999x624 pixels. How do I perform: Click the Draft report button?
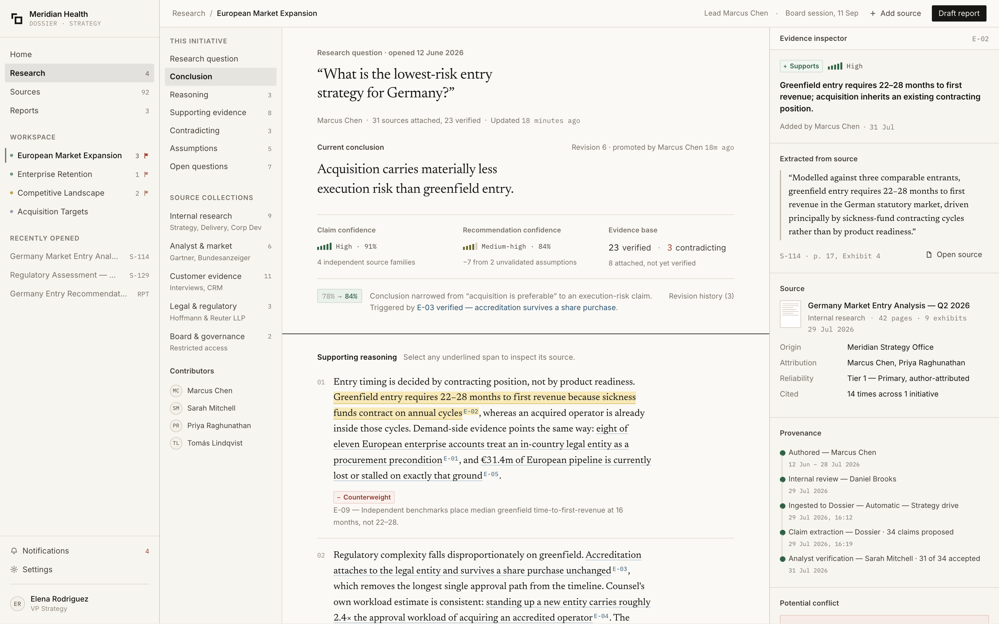point(958,13)
